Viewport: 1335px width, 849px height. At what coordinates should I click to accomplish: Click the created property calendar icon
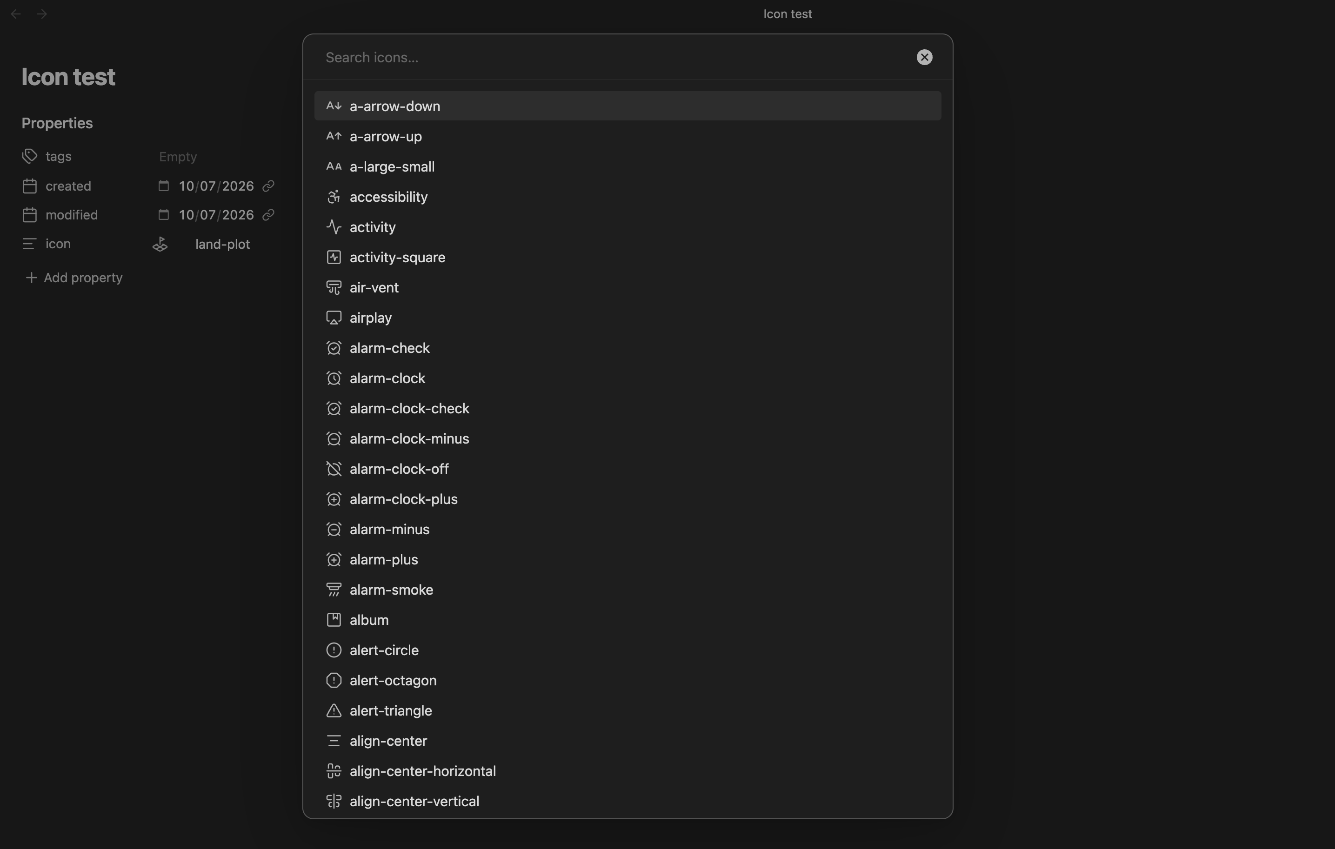tap(29, 186)
